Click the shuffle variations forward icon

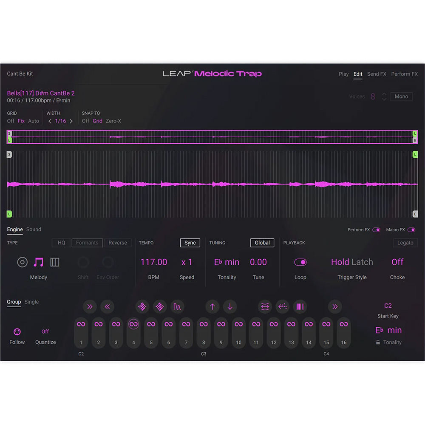[90, 306]
